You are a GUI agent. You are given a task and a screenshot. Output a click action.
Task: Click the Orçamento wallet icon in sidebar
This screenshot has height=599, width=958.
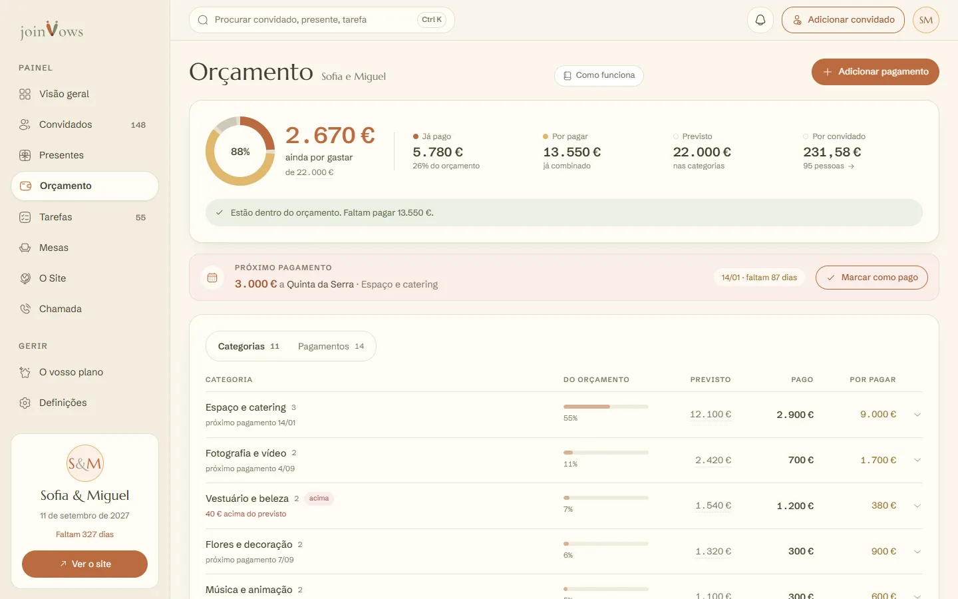pyautogui.click(x=25, y=186)
